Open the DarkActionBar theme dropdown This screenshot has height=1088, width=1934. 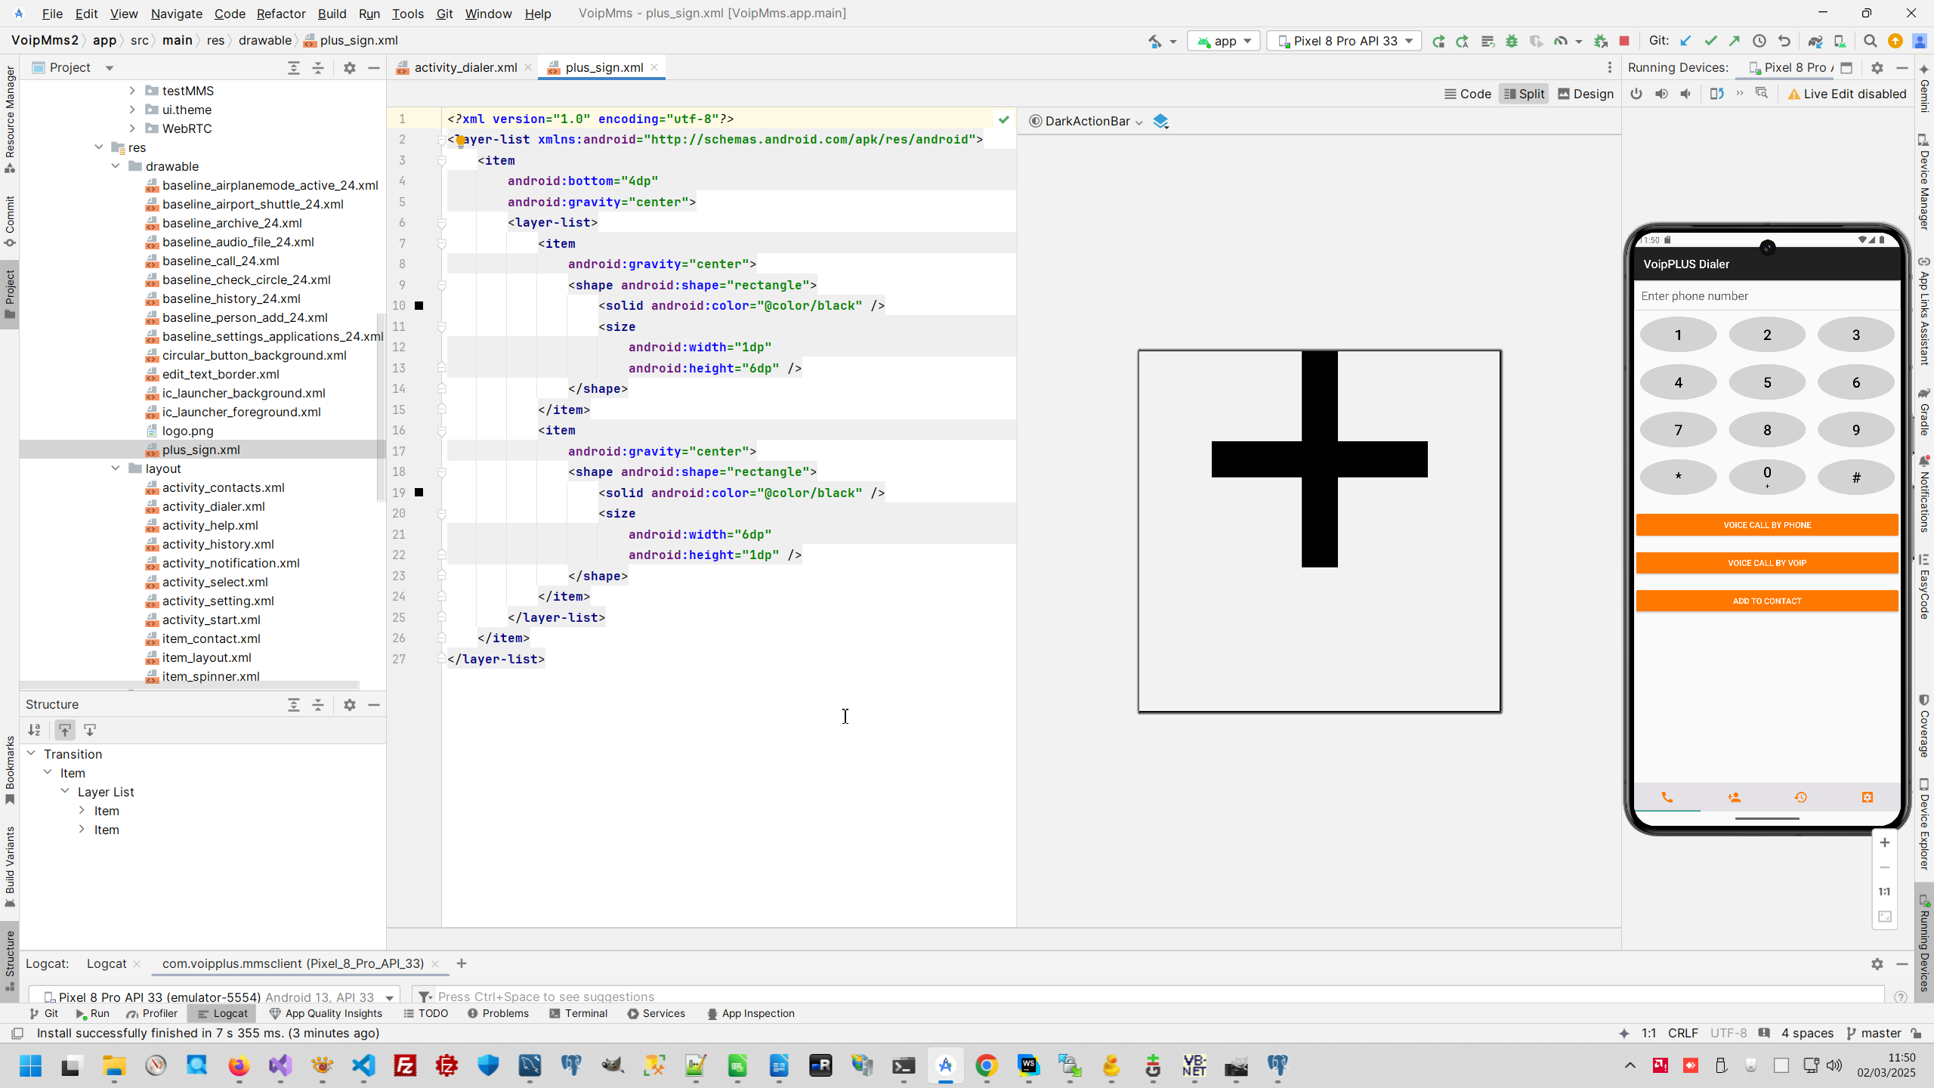(x=1086, y=121)
